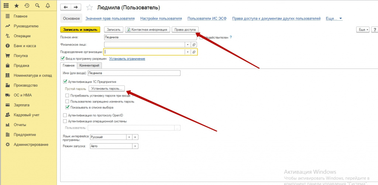Go forward with the right arrow button

(x=76, y=7)
